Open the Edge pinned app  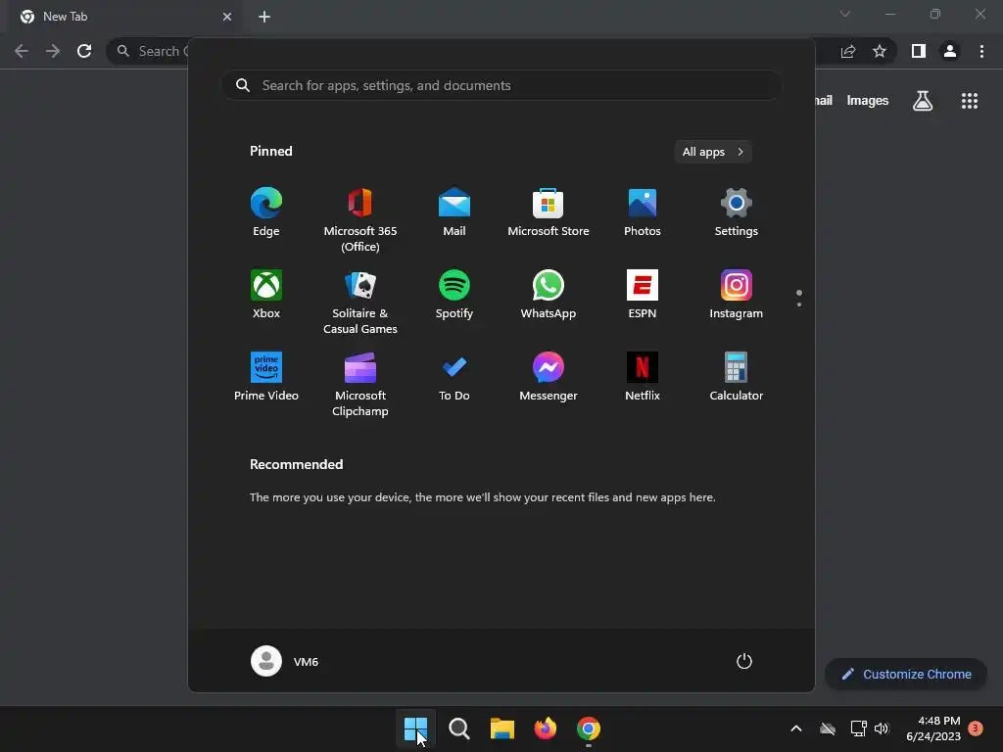(266, 212)
